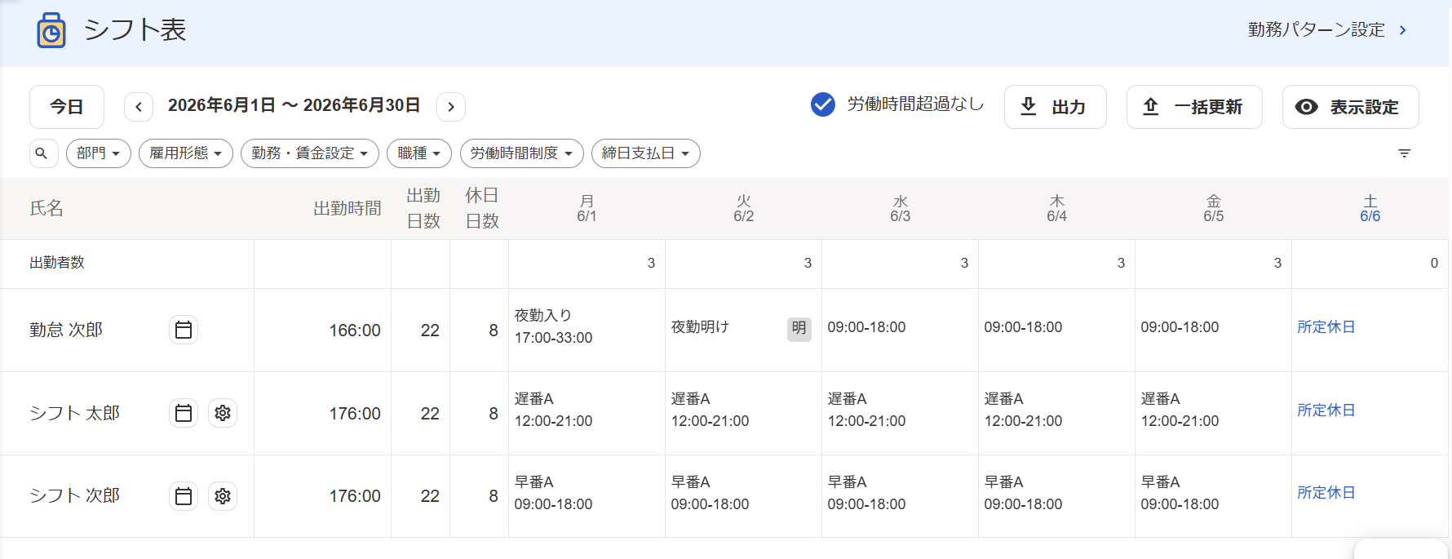Screen dimensions: 1452x559
Task: Click the 土 6/6 column header
Action: [x=1370, y=209]
